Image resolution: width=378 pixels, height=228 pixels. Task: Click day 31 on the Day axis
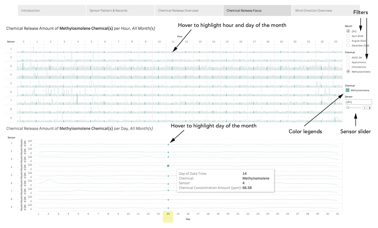point(337,214)
